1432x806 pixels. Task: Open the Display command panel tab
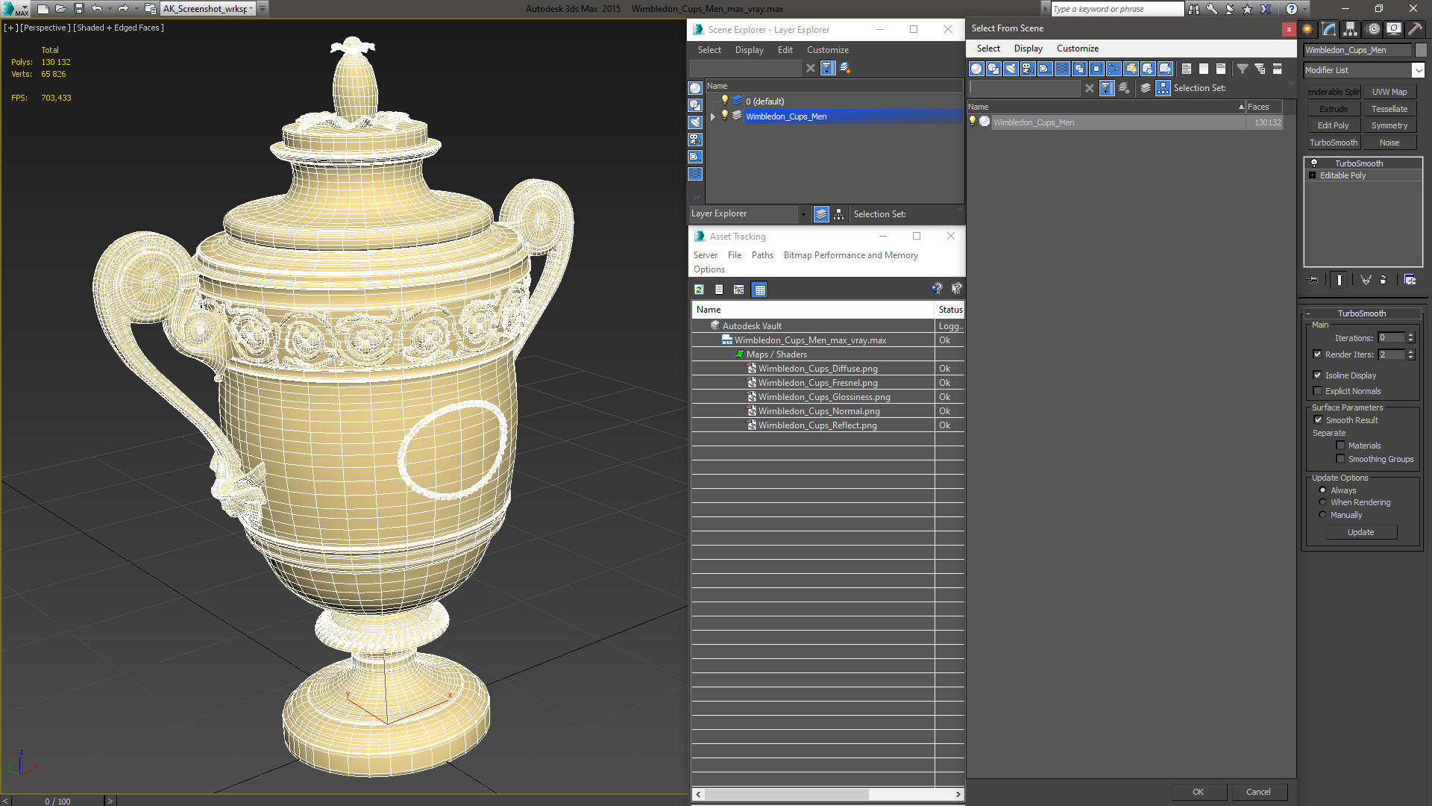click(x=1393, y=29)
